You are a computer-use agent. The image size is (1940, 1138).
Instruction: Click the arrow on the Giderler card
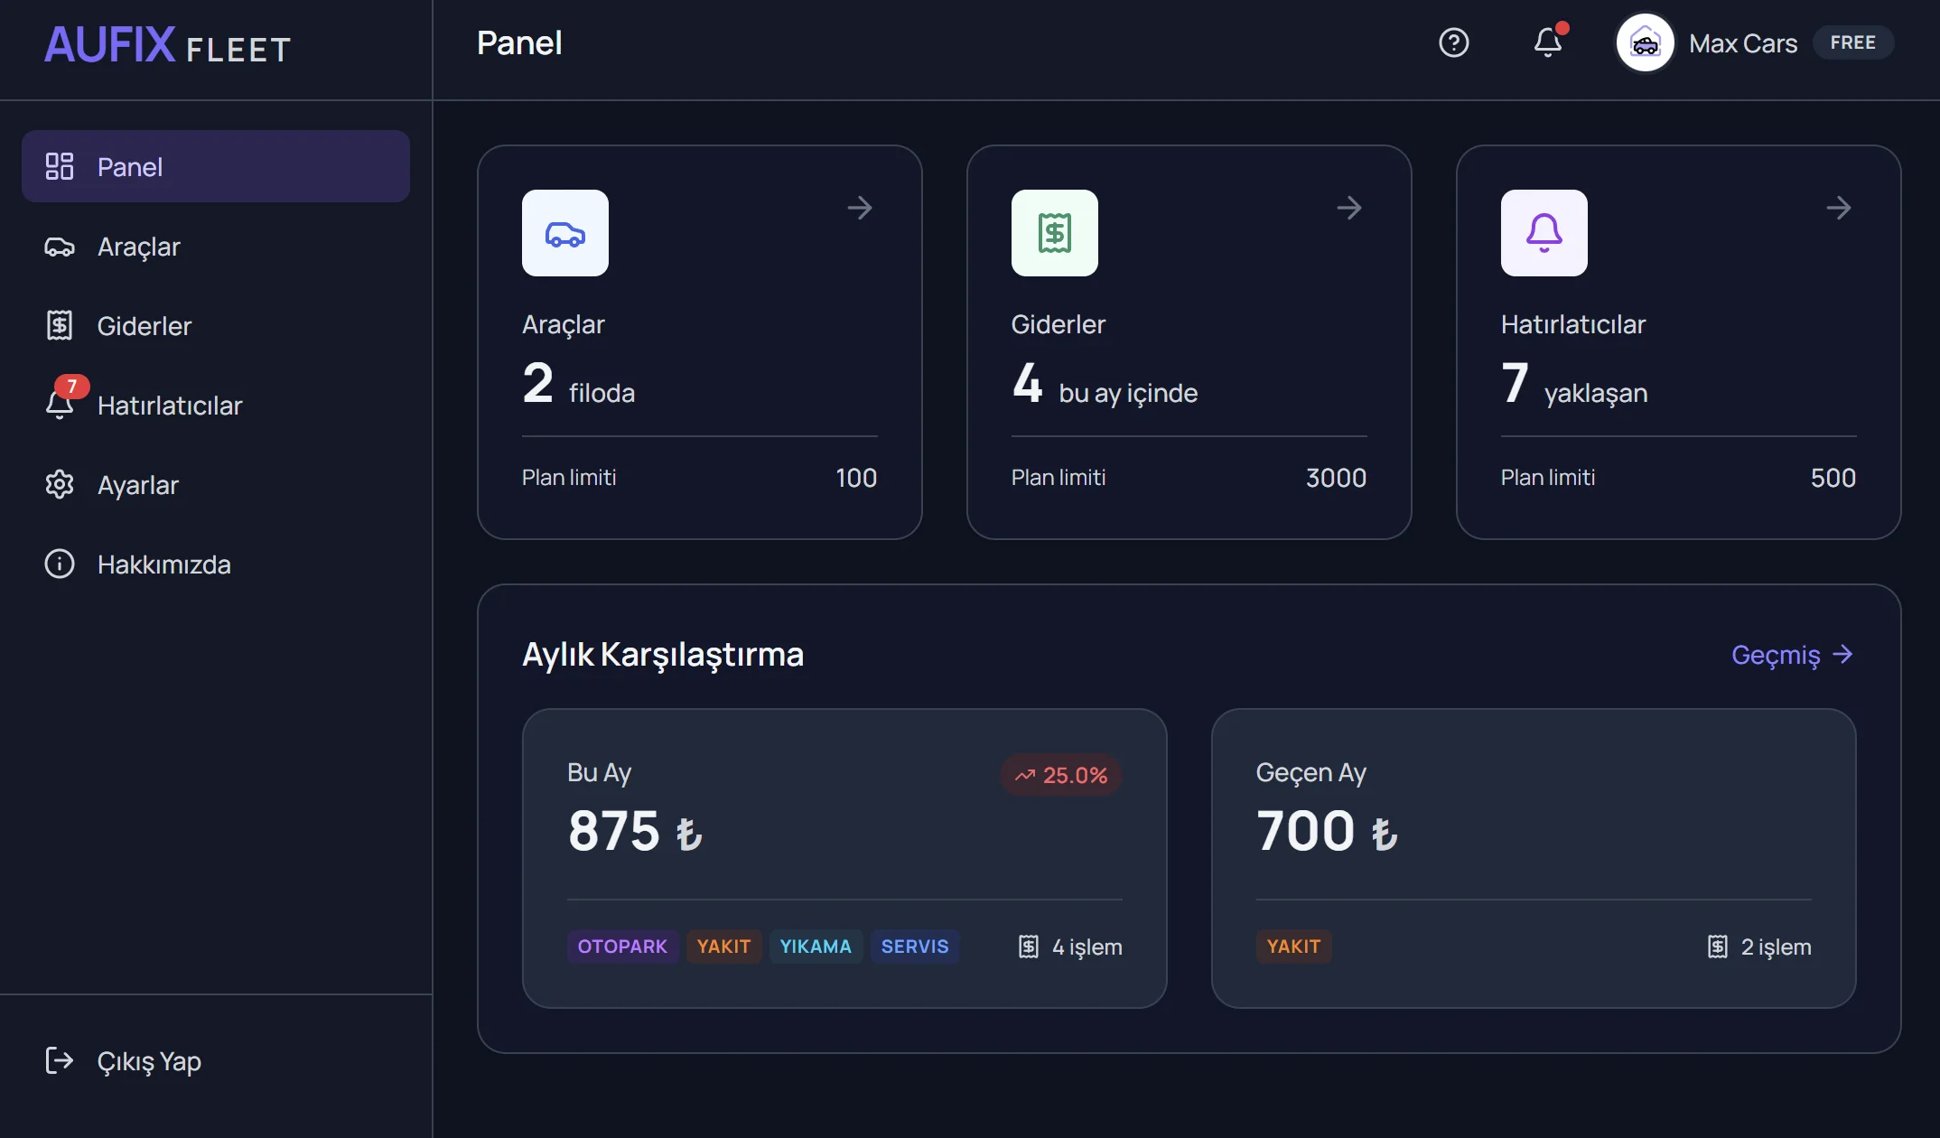point(1349,209)
